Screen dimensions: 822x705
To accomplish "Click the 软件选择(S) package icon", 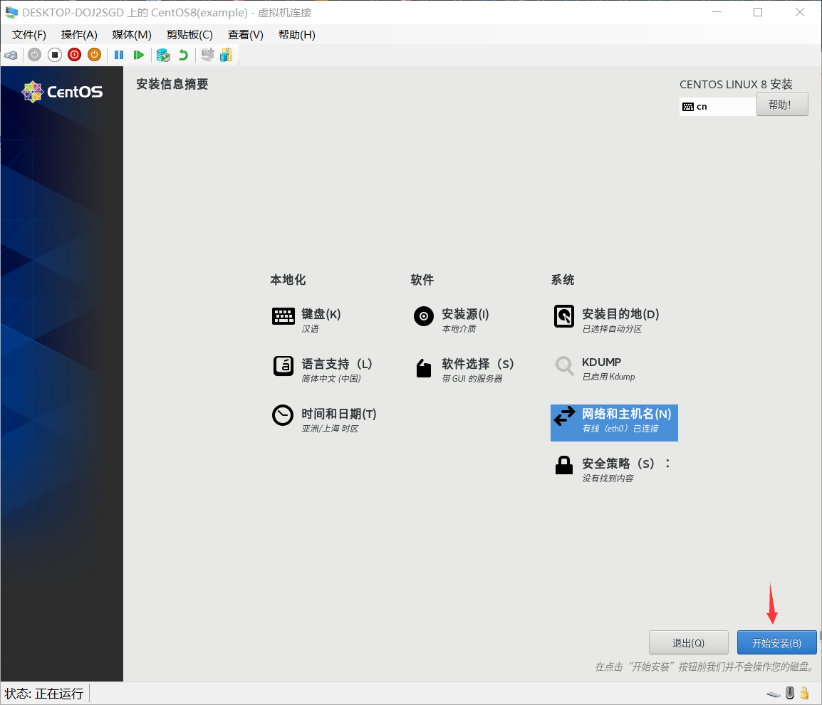I will 424,368.
